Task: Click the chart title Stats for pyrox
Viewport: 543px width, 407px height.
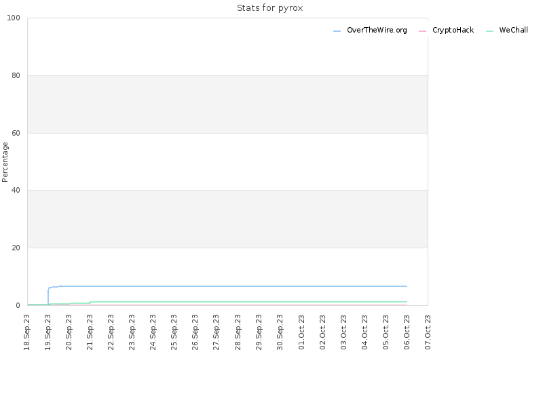Action: [269, 8]
